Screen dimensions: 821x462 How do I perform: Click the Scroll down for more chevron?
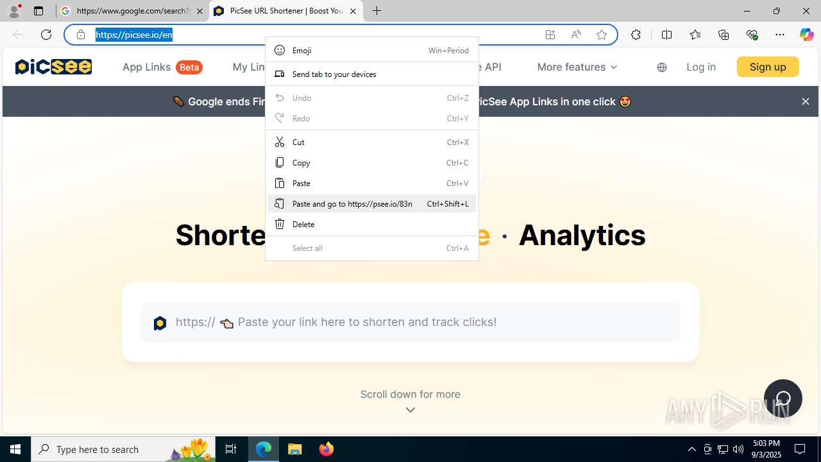coord(410,410)
